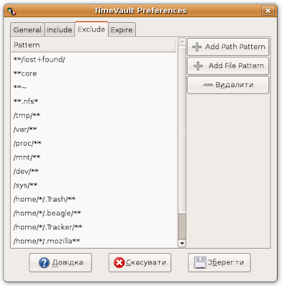Click the Add Path Pattern button
The width and height of the screenshot is (282, 286).
click(x=228, y=46)
